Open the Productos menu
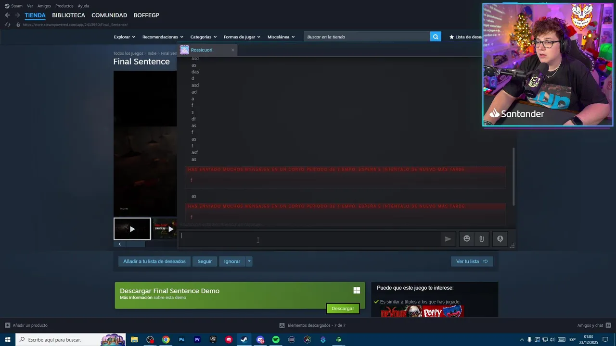Screen dimensions: 616x346 (x=64, y=6)
